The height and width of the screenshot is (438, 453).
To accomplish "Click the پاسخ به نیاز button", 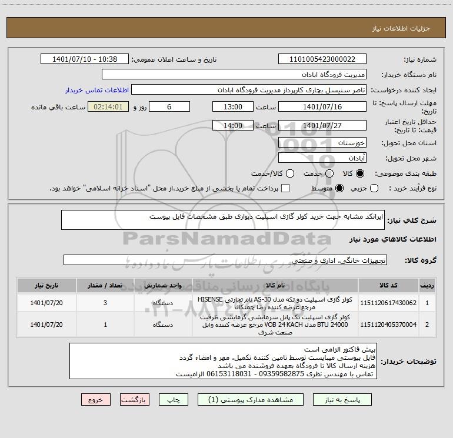I will (x=342, y=400).
